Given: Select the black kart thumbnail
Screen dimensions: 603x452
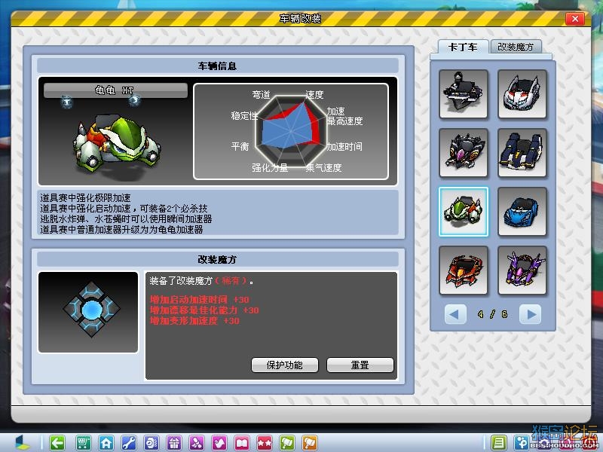Looking at the screenshot, I should [x=464, y=94].
